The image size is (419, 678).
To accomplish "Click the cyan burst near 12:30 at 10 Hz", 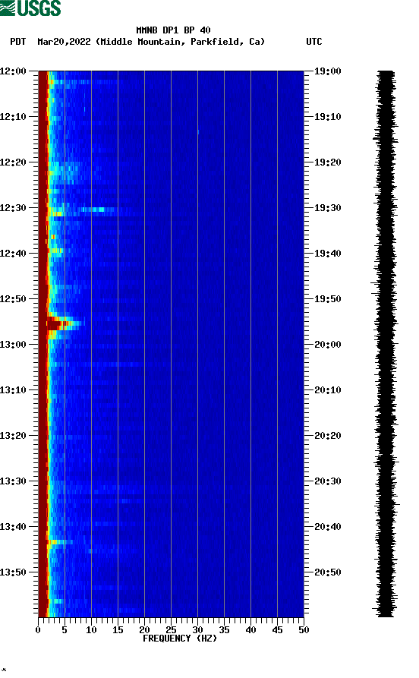I will [93, 210].
